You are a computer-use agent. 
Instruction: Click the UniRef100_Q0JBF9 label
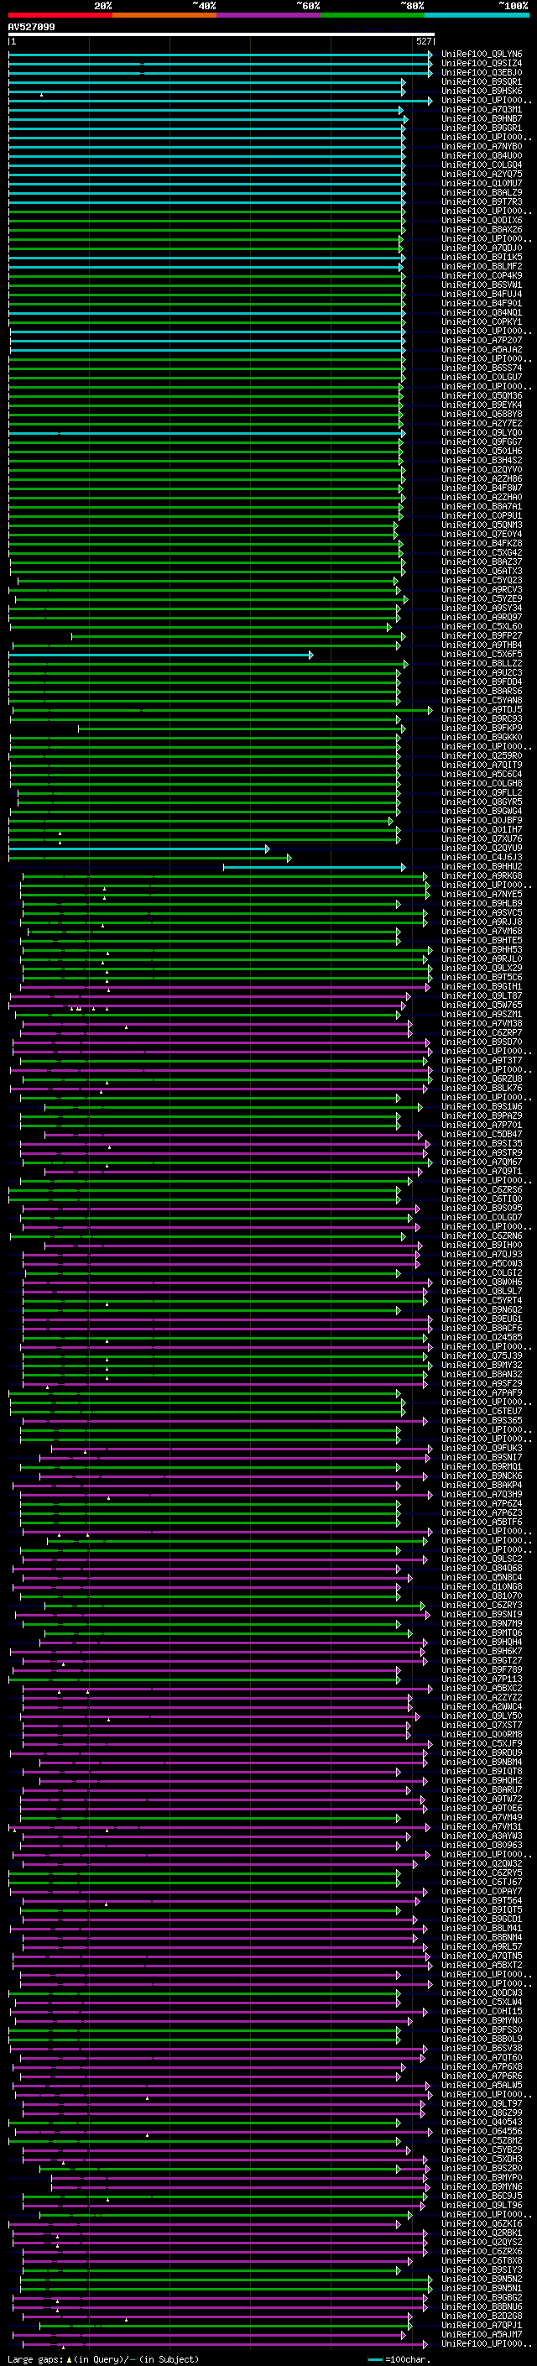click(x=482, y=820)
